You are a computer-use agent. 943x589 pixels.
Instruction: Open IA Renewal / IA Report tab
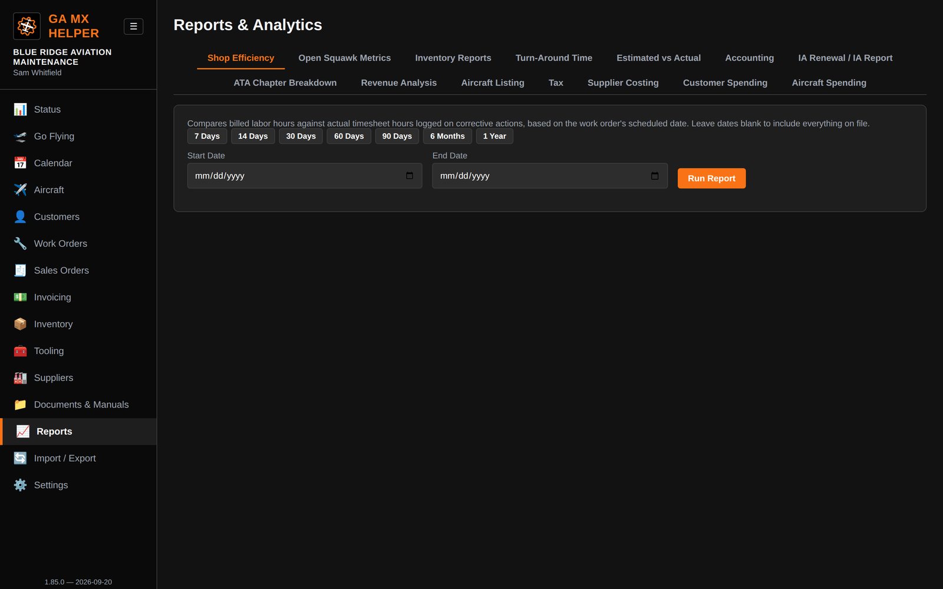845,58
